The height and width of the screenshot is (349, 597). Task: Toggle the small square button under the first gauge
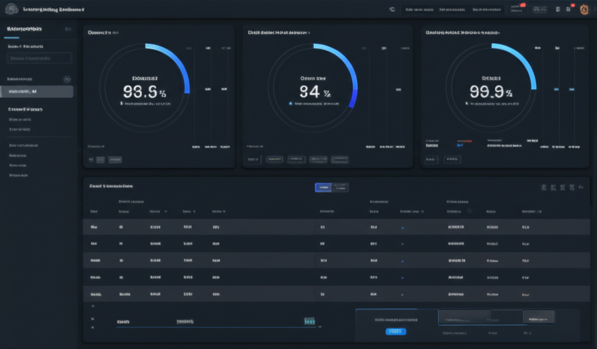[100, 159]
